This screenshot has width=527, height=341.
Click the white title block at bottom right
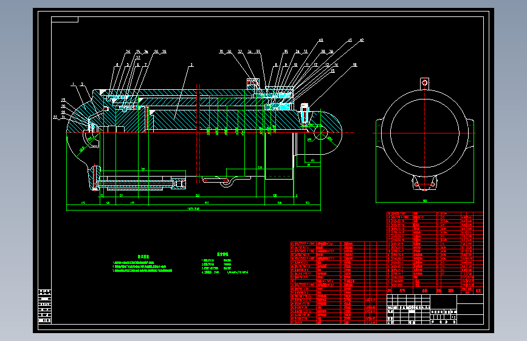click(435, 309)
